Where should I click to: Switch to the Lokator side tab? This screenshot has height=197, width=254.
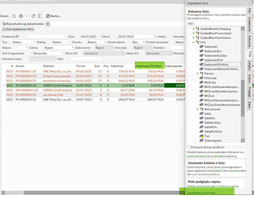pyautogui.click(x=250, y=66)
